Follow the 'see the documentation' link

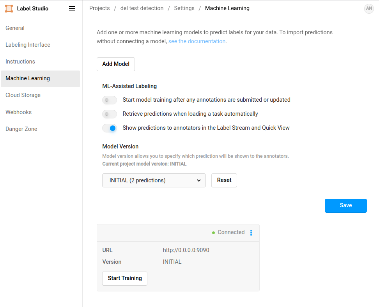tap(197, 41)
